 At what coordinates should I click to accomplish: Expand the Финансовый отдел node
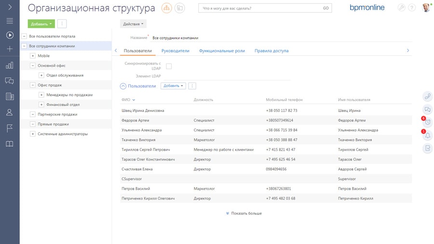coord(41,105)
